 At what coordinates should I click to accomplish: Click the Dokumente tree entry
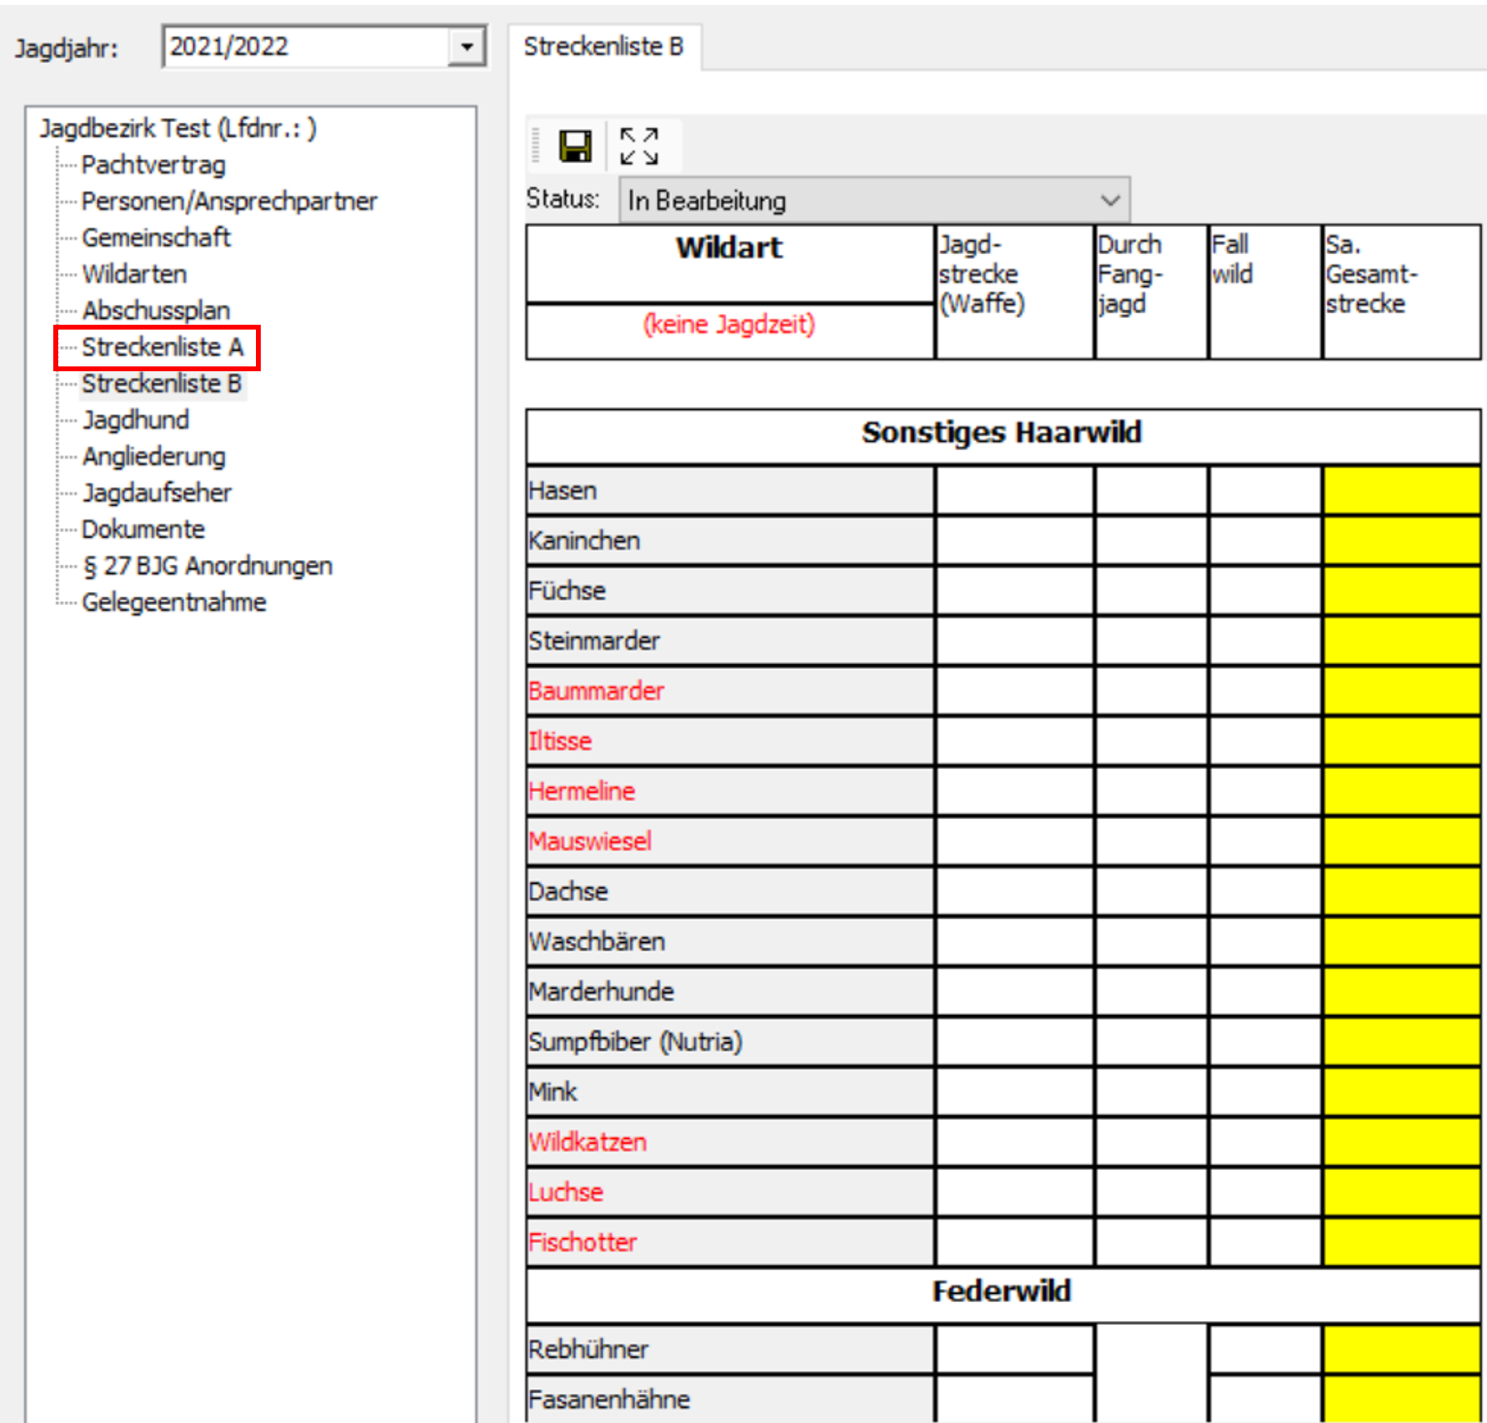coord(143,529)
